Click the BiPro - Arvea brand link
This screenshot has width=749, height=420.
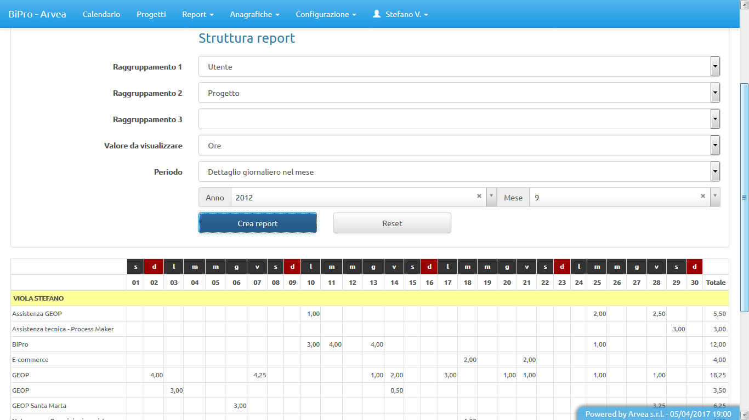[37, 14]
